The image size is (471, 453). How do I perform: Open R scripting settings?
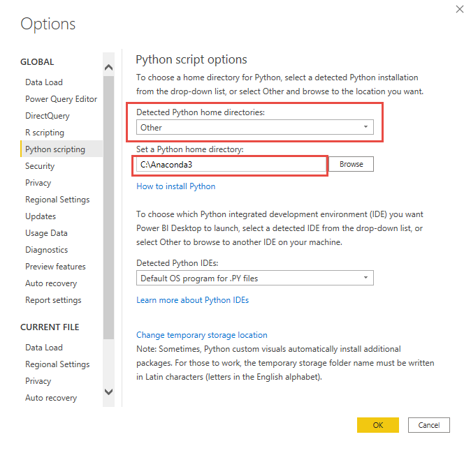pos(45,133)
